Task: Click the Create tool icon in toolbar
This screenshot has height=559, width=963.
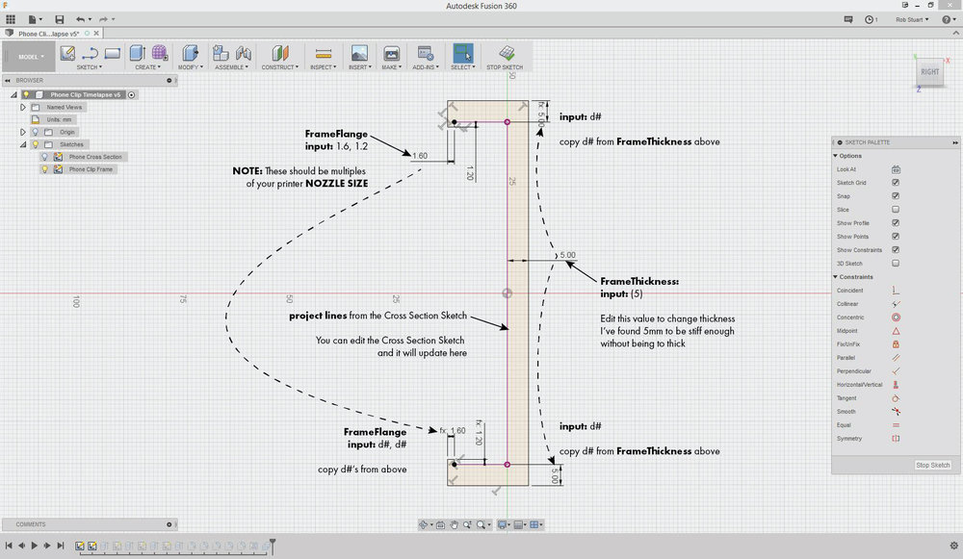Action: pos(135,53)
